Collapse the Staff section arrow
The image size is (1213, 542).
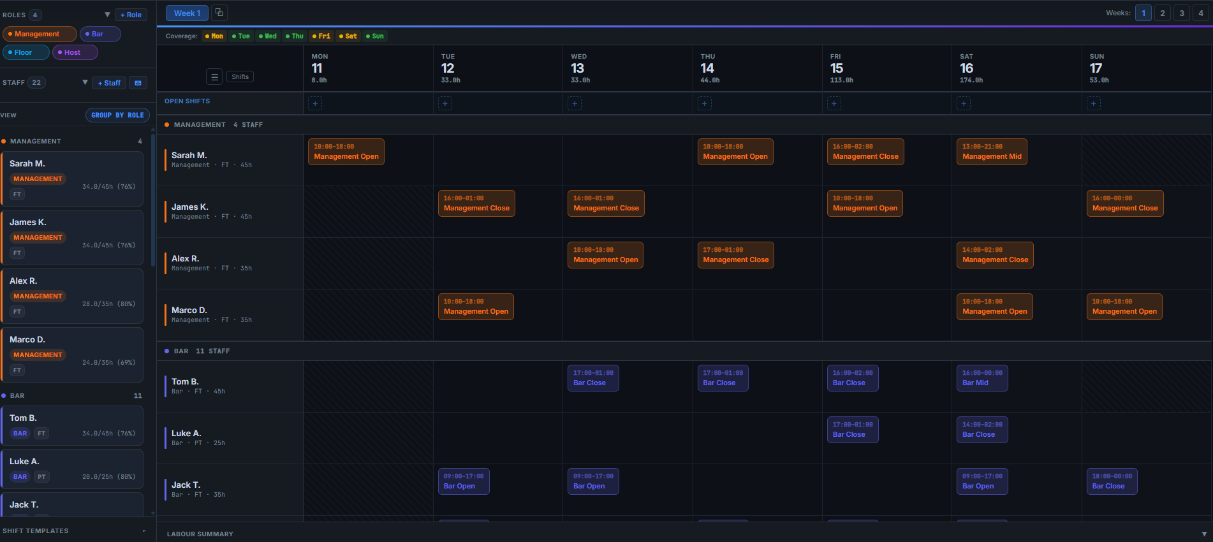pyautogui.click(x=85, y=82)
